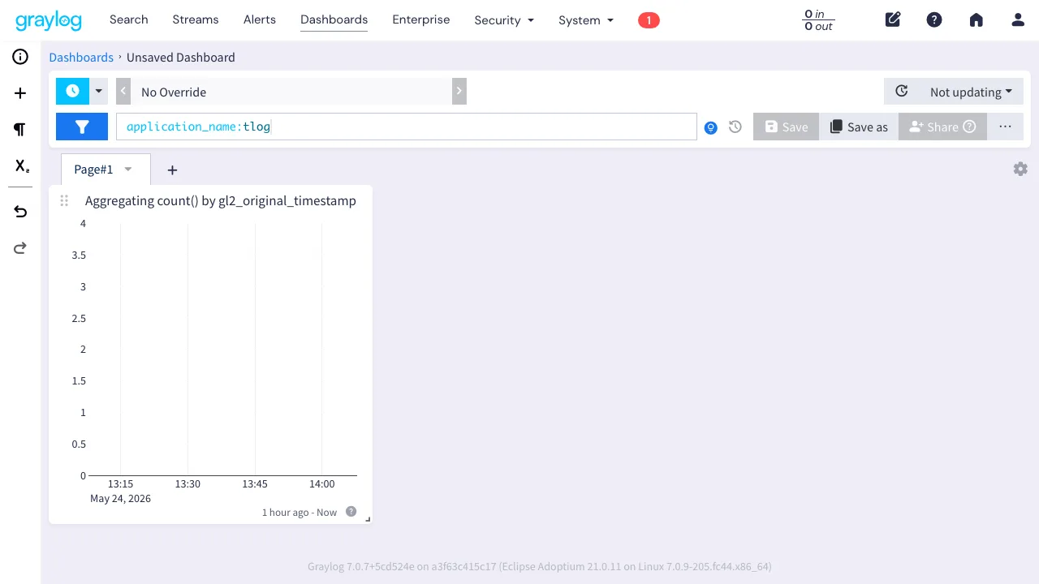Image resolution: width=1039 pixels, height=584 pixels.
Task: Click the Save as button
Action: (x=859, y=127)
